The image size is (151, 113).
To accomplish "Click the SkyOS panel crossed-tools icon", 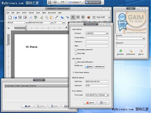I will 50,2.
